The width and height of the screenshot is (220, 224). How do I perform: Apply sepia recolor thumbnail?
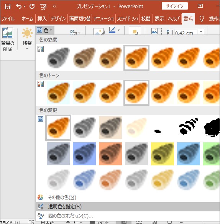[110, 128]
